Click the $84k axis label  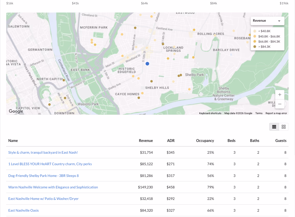[213, 3]
